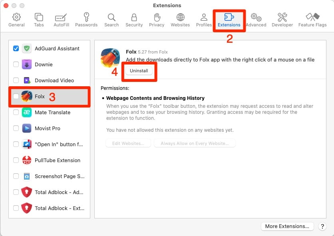Uncheck the AdGuard Assistant checkbox
The height and width of the screenshot is (236, 334).
[16, 48]
